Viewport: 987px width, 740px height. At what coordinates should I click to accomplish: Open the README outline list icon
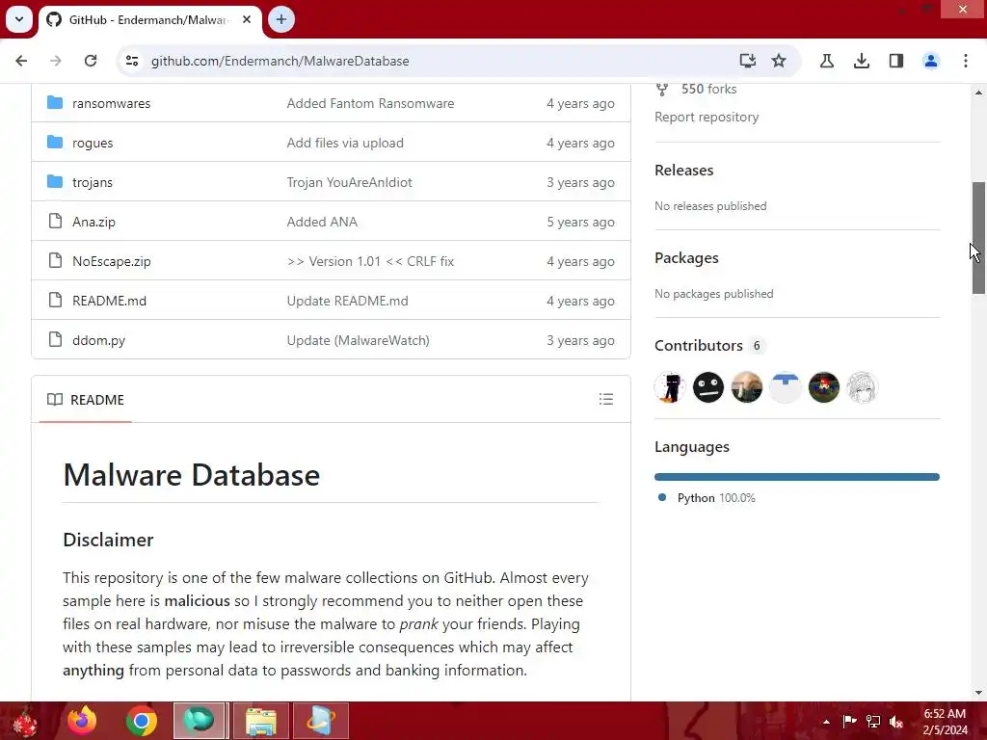coord(605,399)
